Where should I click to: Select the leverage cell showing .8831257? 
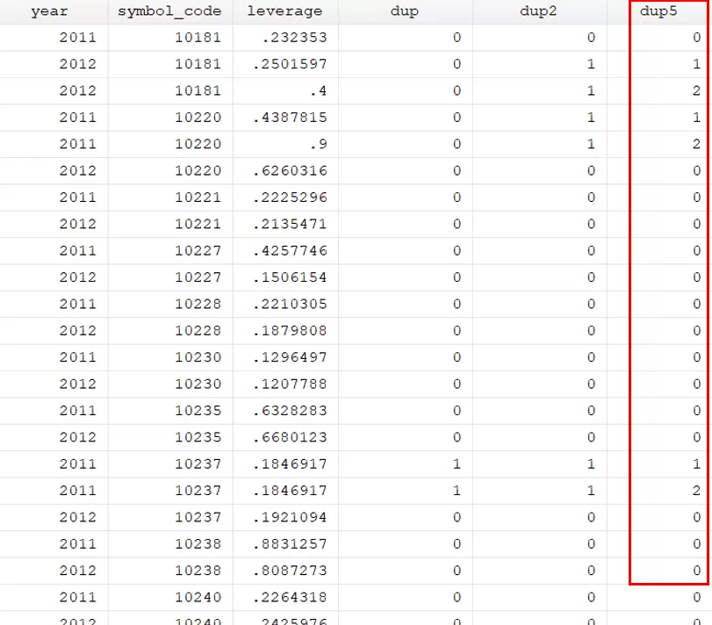pos(289,544)
